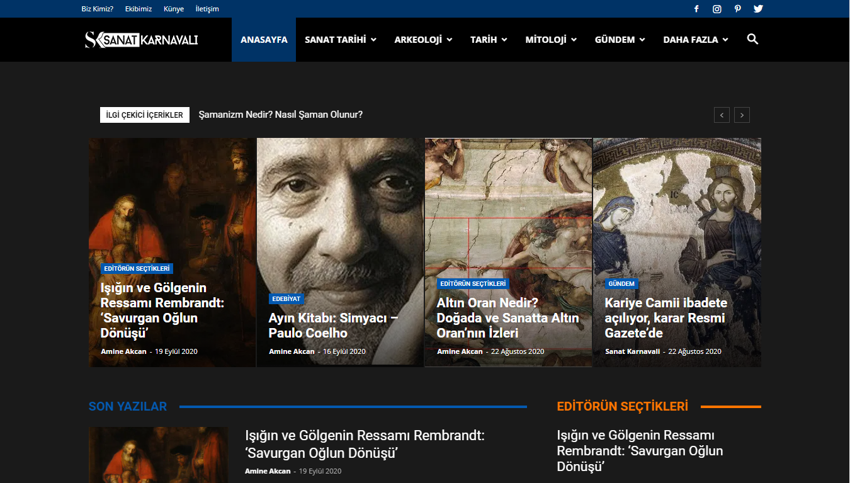
Task: Click the search magnifier icon
Action: pyautogui.click(x=752, y=39)
